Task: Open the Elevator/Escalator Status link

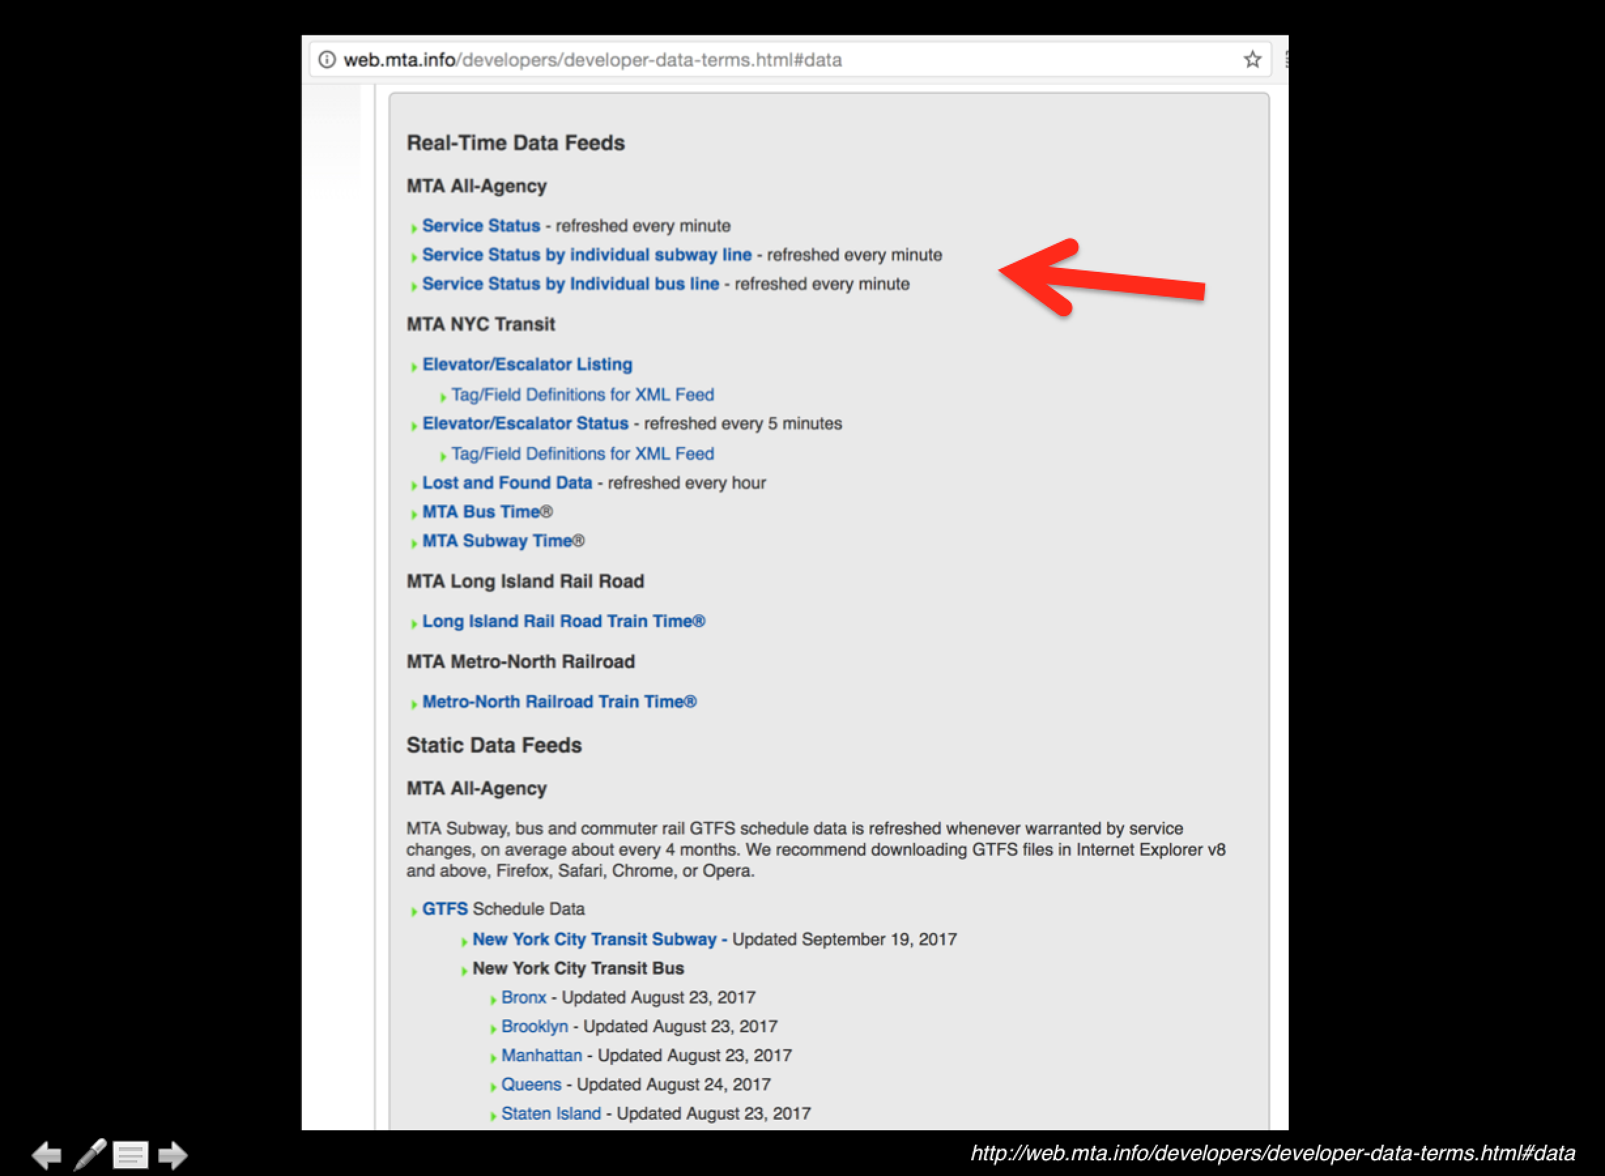Action: [525, 423]
